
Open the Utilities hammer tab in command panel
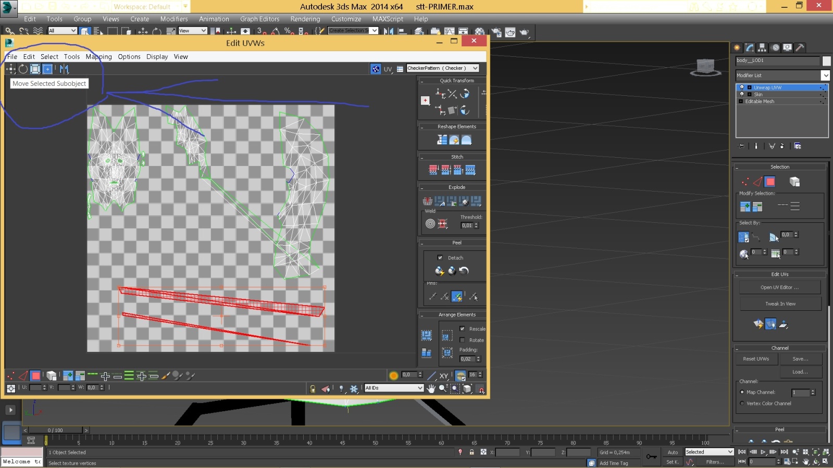(800, 47)
